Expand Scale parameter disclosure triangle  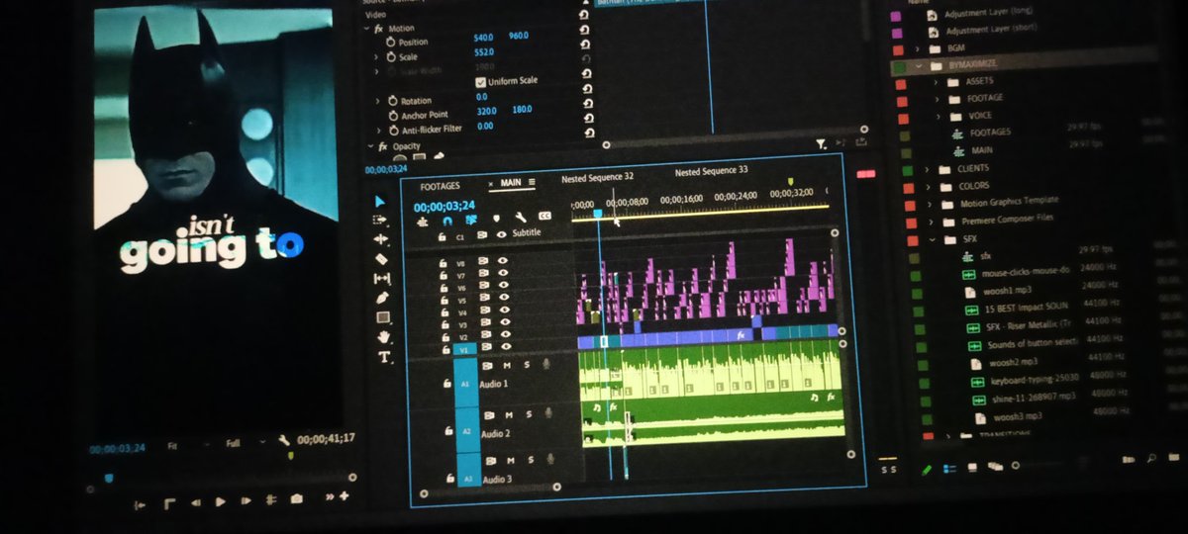coord(377,57)
